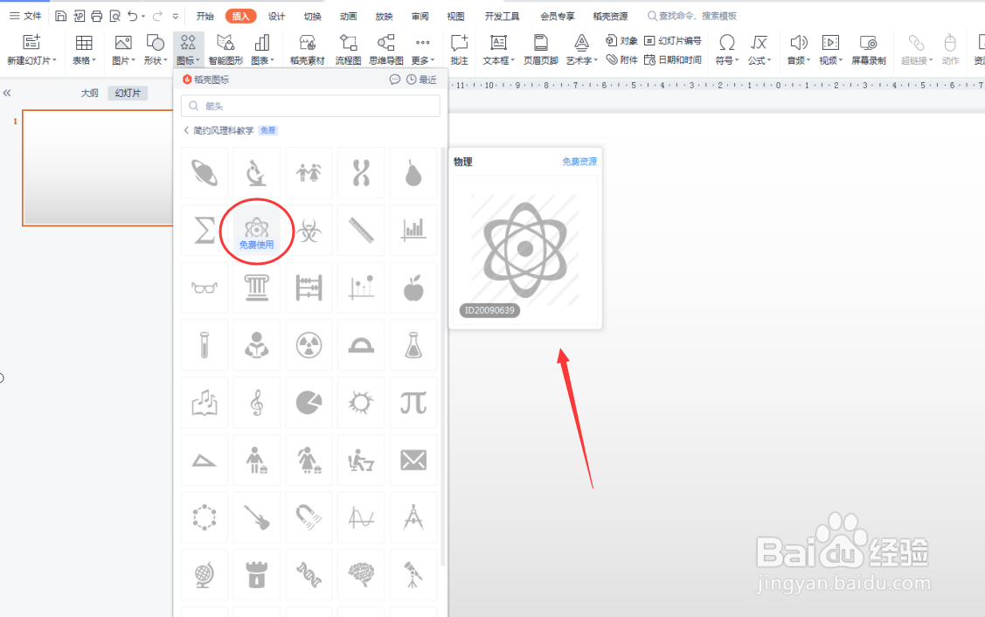The image size is (985, 617).
Task: Click the 页眉页脚 header footer button
Action: click(541, 50)
